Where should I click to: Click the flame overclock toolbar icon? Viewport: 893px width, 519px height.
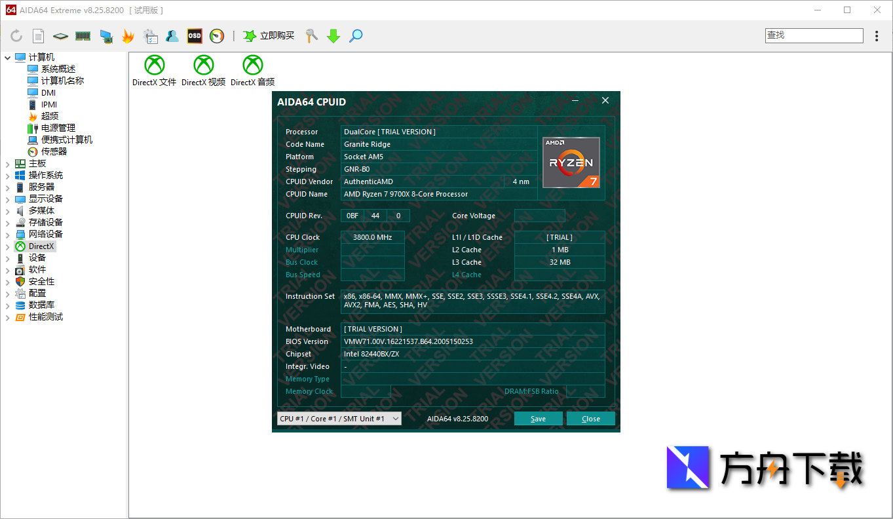point(128,36)
